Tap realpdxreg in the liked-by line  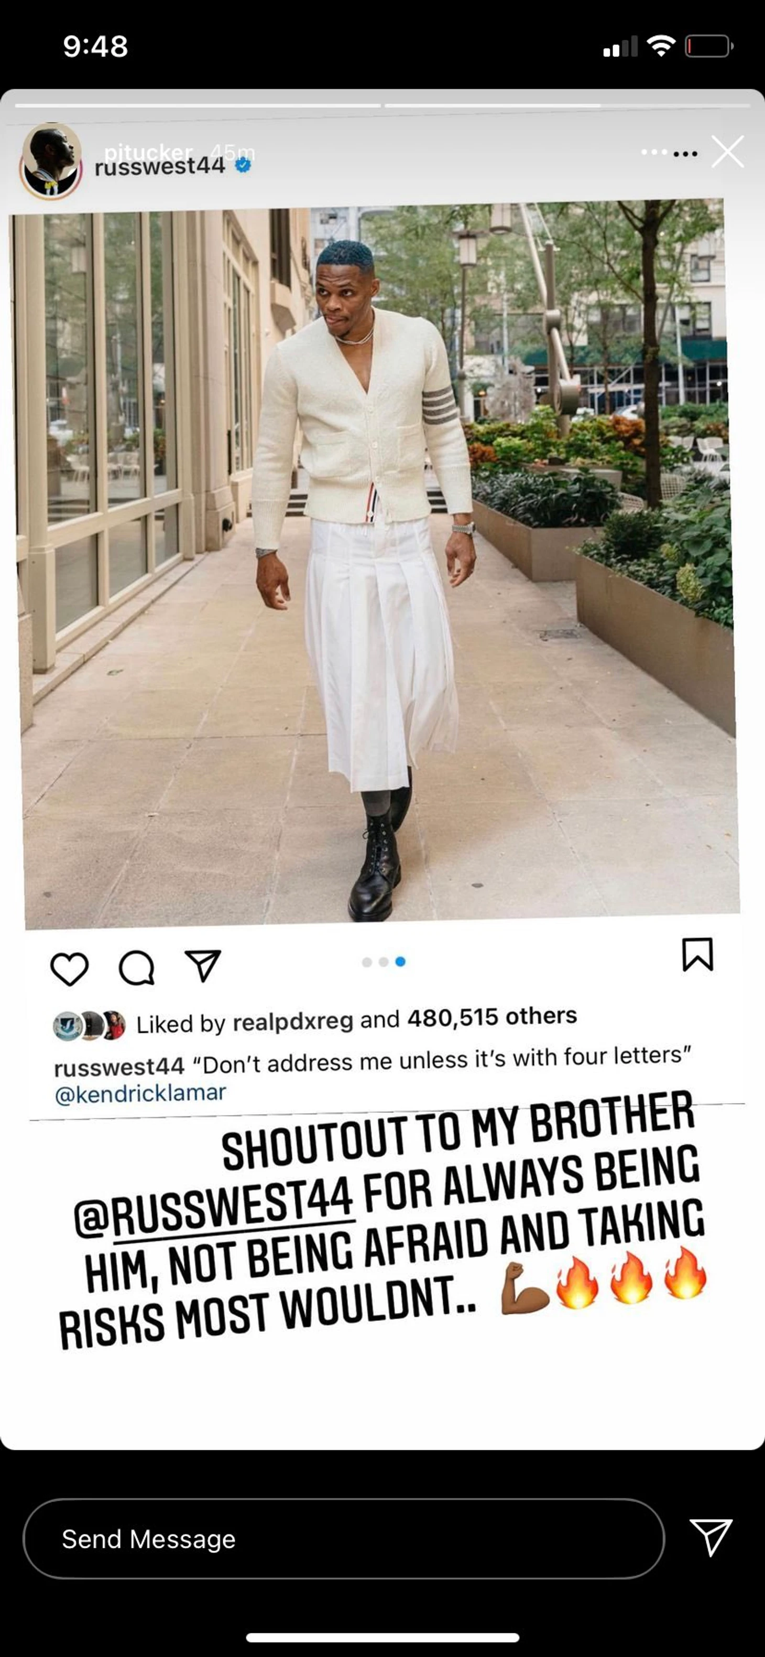tap(293, 1021)
